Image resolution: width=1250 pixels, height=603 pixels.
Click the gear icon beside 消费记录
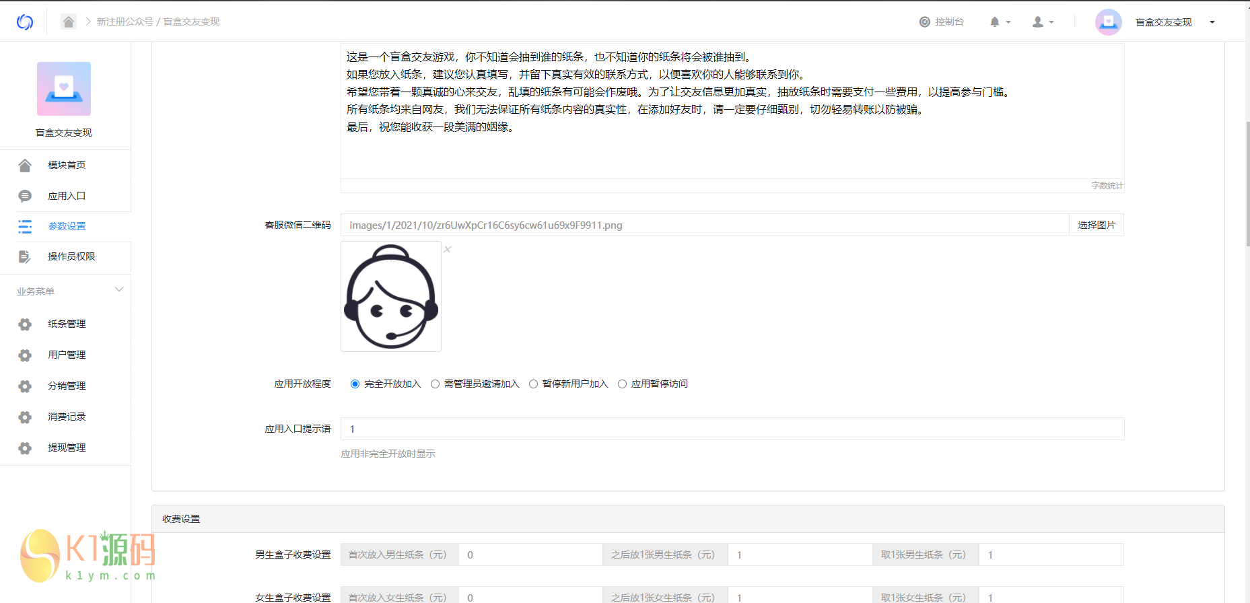tap(25, 417)
